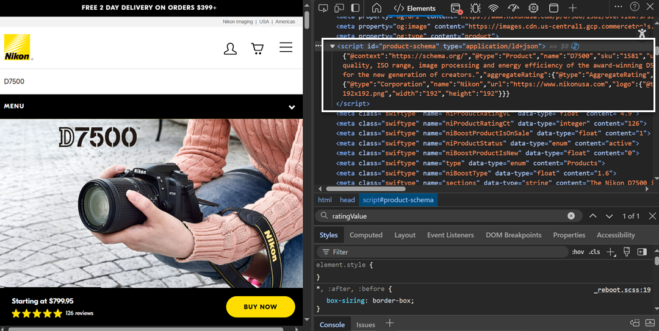Viewport: 659px width, 331px height.
Task: Open the Americas link
Action: coord(285,22)
